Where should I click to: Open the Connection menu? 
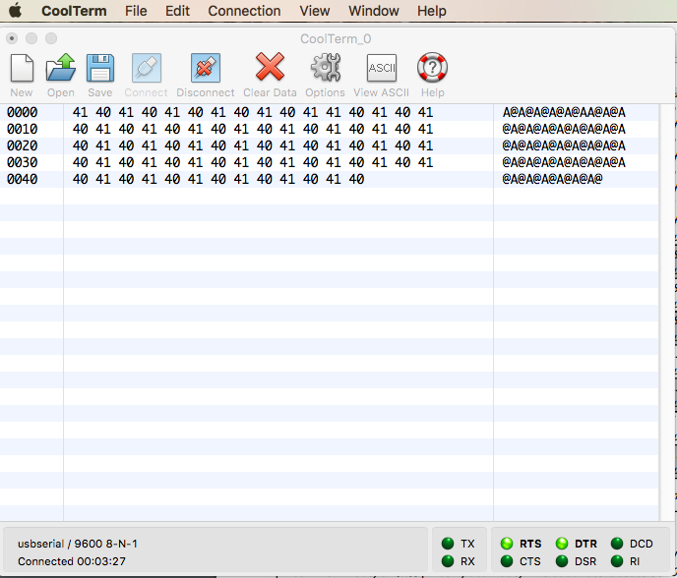click(x=244, y=11)
